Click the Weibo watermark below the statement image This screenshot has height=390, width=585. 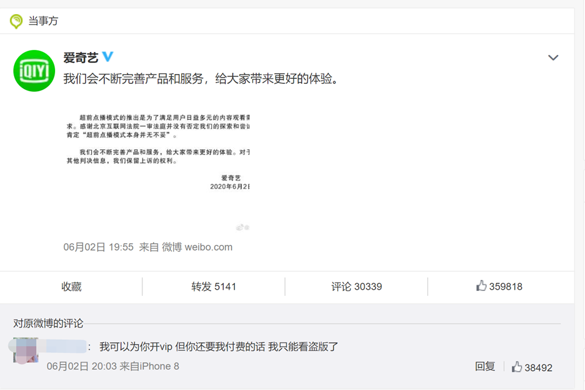pos(242,227)
